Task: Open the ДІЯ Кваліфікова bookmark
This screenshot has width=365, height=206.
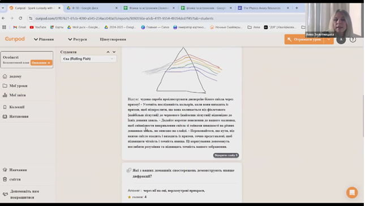Action: pyautogui.click(x=280, y=27)
